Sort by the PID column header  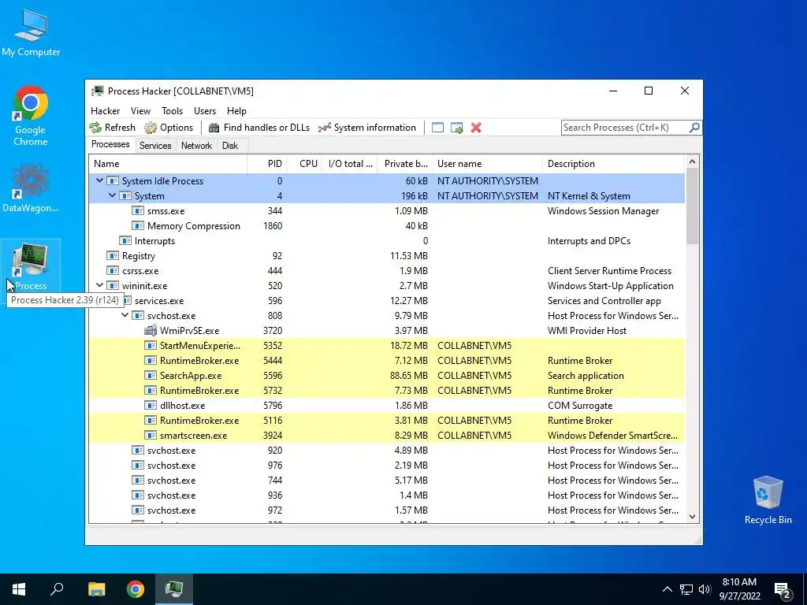coord(267,164)
